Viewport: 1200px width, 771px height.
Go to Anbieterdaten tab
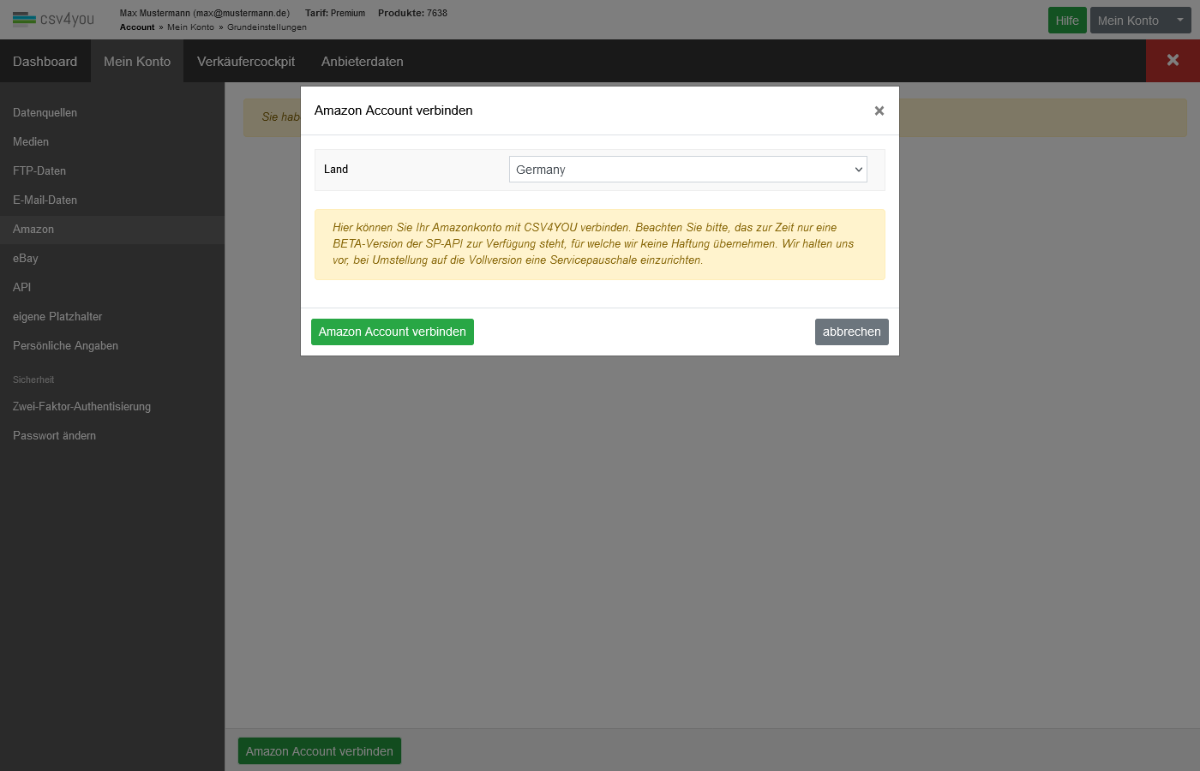[362, 62]
